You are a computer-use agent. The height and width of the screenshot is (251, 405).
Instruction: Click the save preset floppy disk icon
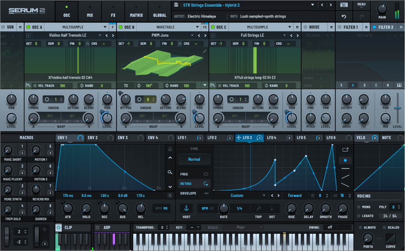(x=176, y=5)
